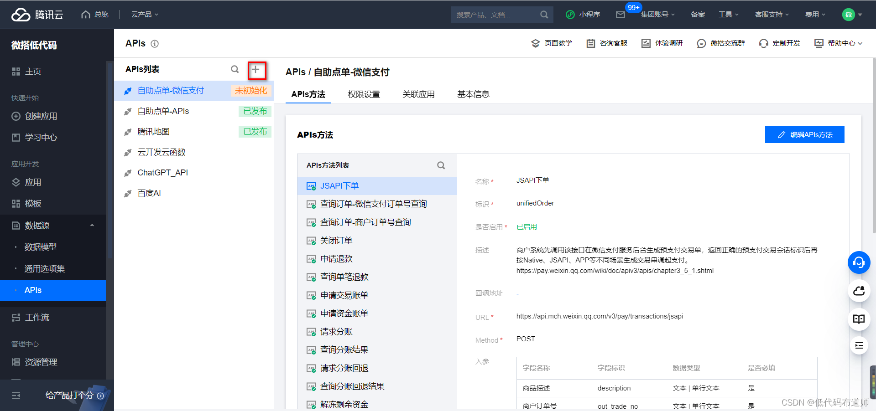Image resolution: width=876 pixels, height=411 pixels.
Task: Switch to the 关联应用 tab
Action: (418, 94)
